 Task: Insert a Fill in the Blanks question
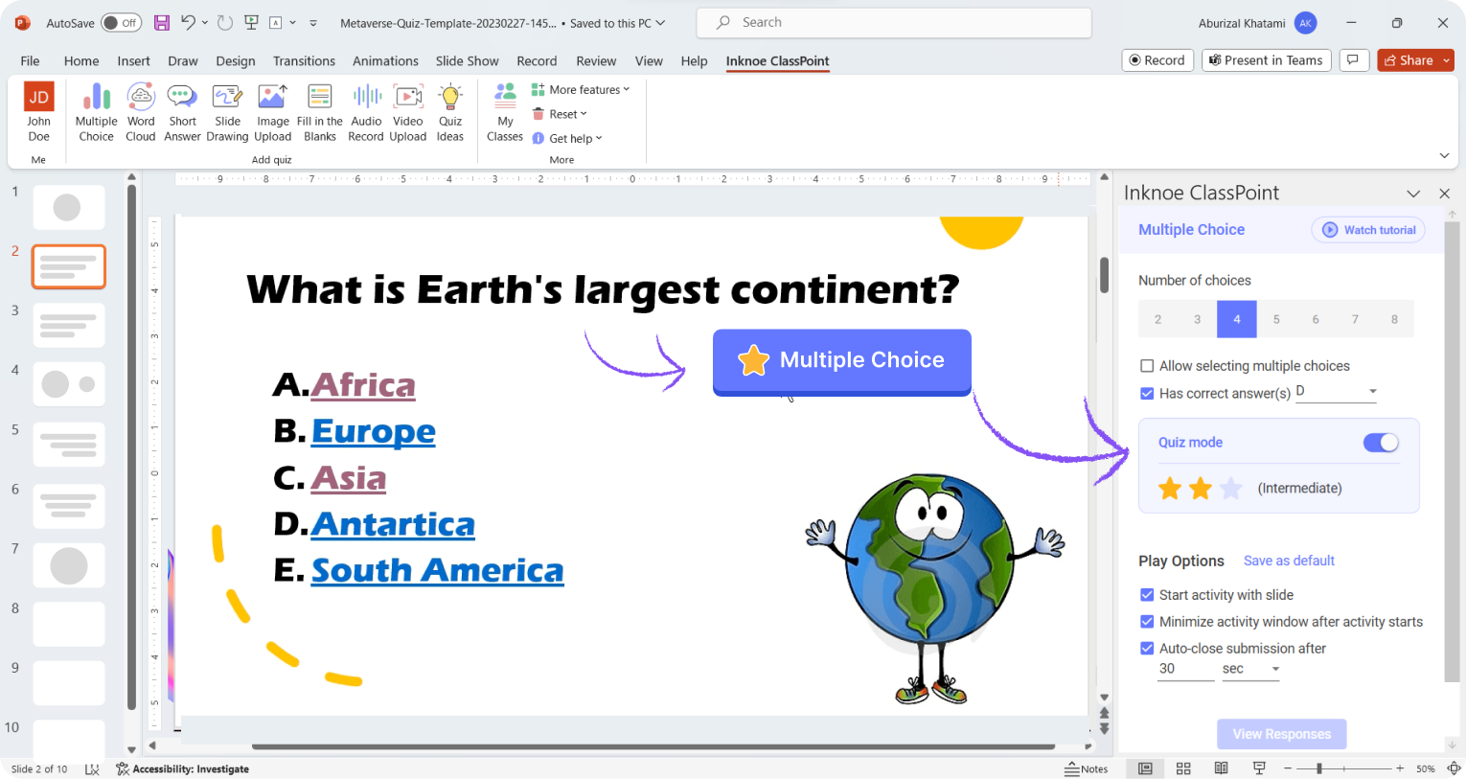point(319,110)
